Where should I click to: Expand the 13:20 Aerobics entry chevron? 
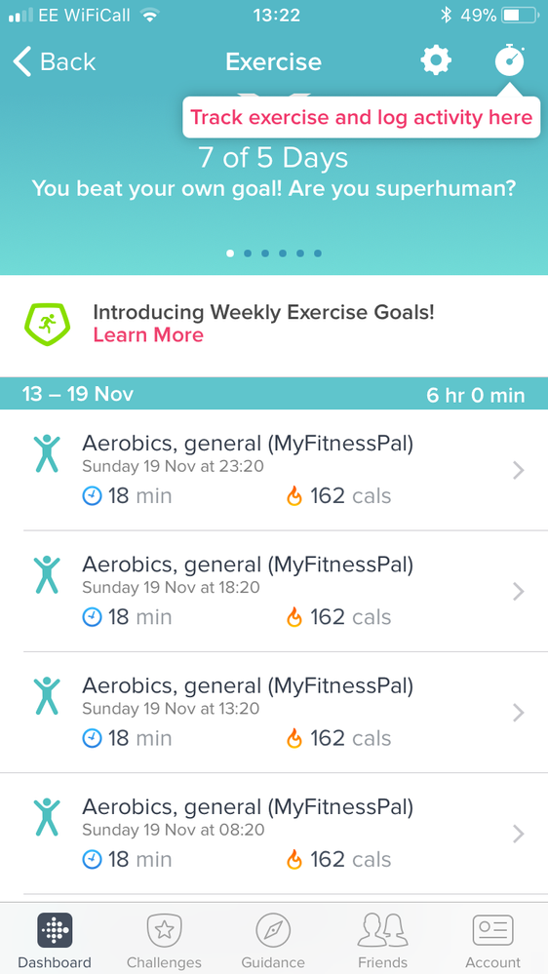coord(519,713)
